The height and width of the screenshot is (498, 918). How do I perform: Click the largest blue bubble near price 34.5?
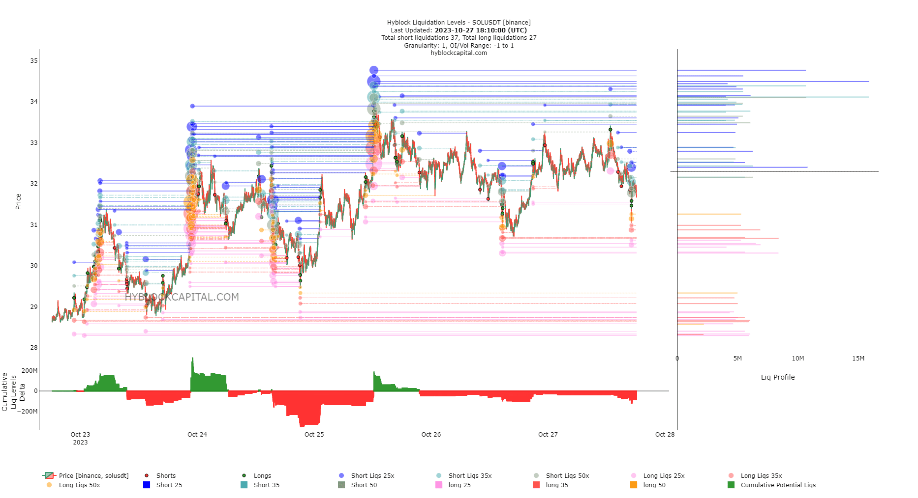click(x=374, y=82)
